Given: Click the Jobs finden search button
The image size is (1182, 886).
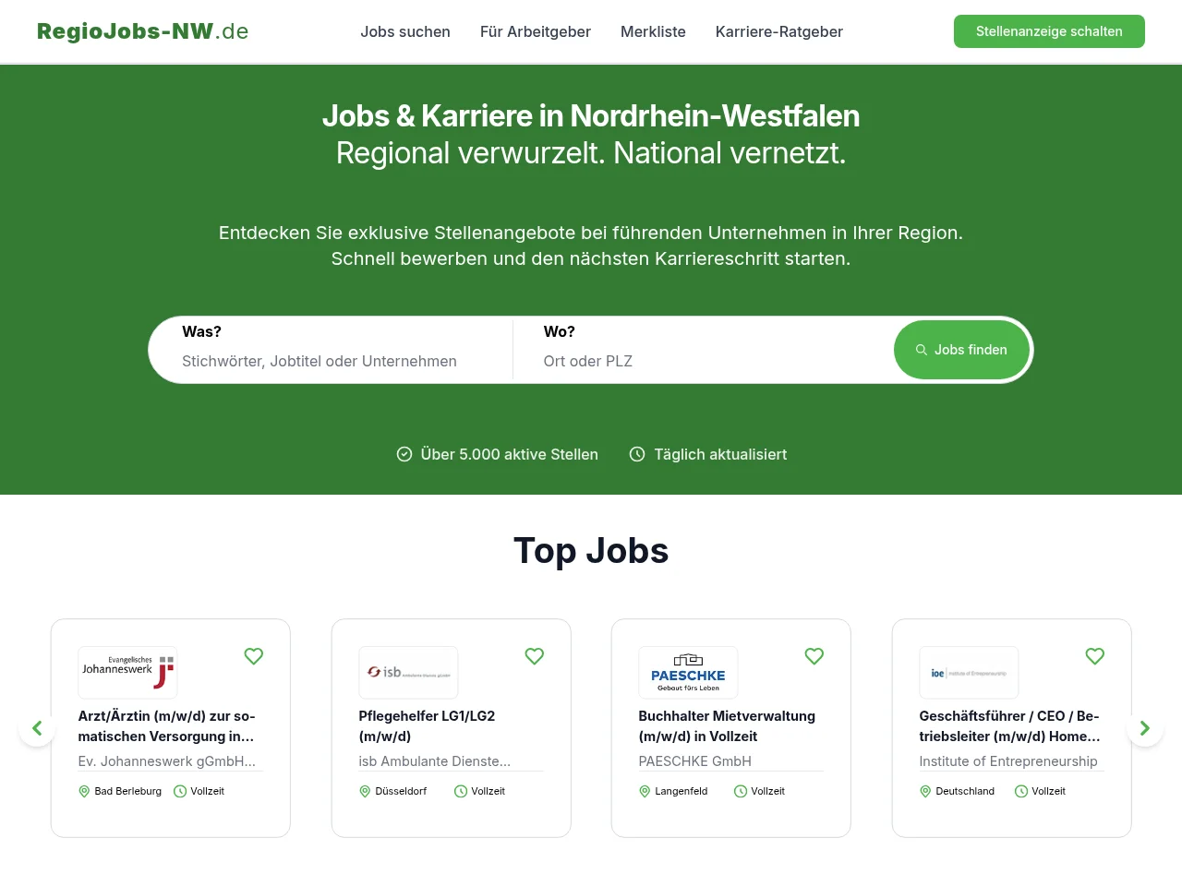Looking at the screenshot, I should [x=961, y=350].
